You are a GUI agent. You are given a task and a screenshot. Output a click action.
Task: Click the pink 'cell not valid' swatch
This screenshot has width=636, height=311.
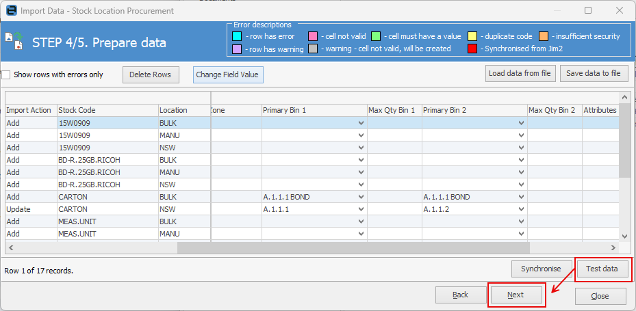click(x=313, y=36)
